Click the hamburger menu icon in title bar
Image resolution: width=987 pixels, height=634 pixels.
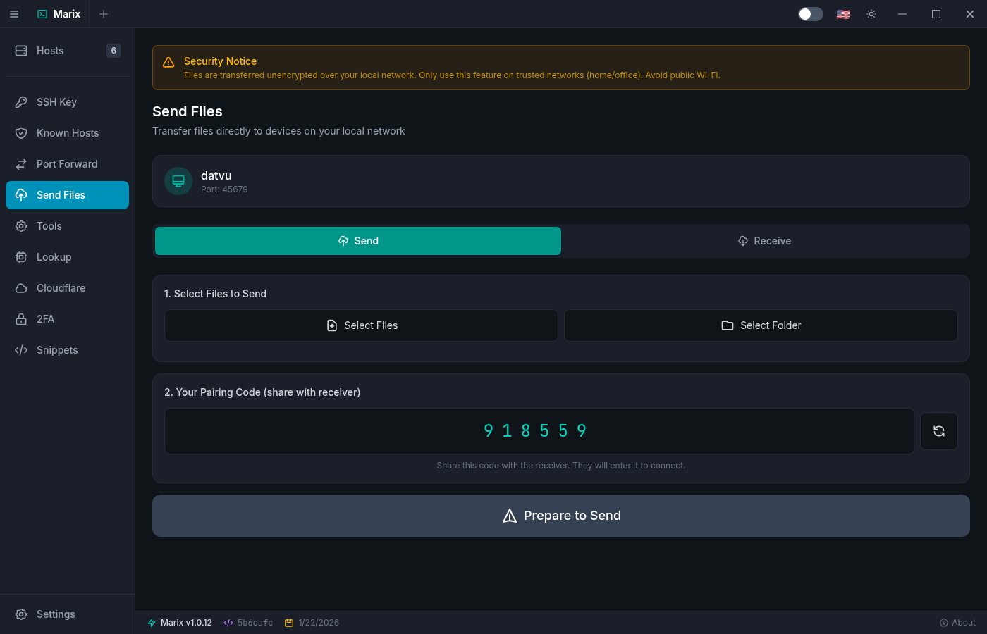pos(14,14)
